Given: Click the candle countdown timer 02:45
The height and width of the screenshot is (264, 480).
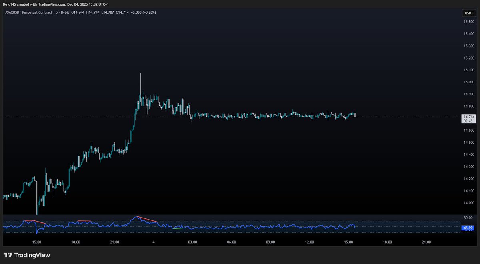Looking at the screenshot, I should point(468,121).
